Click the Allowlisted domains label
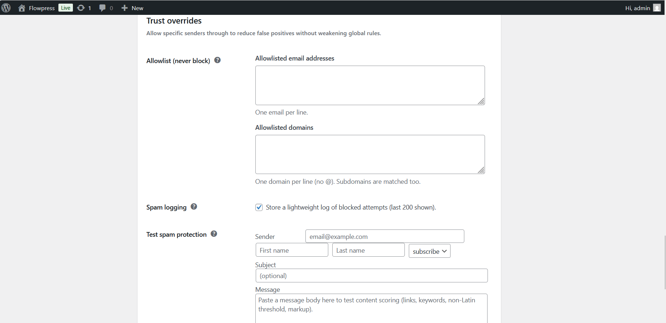Image resolution: width=666 pixels, height=323 pixels. 284,128
